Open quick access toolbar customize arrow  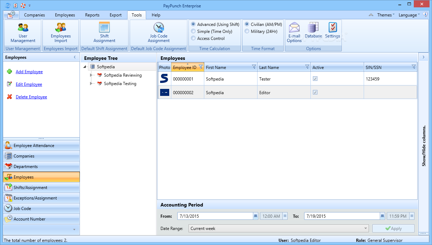[x=30, y=6]
